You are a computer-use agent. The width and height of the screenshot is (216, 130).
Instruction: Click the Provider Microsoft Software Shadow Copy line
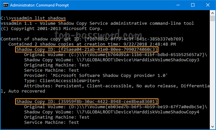[96, 75]
